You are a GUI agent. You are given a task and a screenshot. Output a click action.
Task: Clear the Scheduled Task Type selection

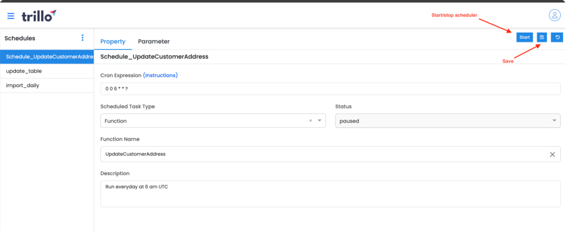[310, 121]
